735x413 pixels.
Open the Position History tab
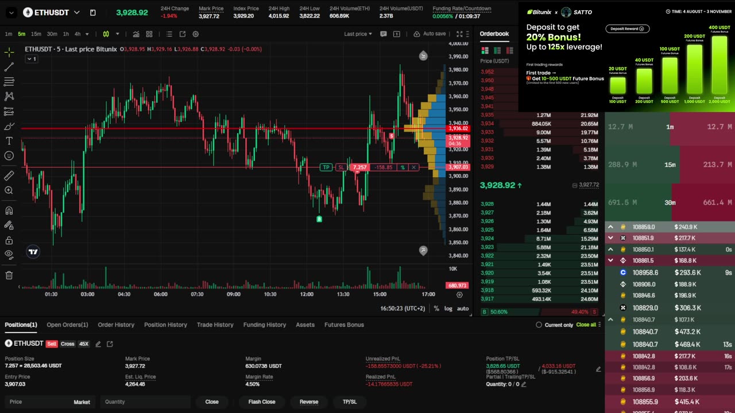click(165, 325)
